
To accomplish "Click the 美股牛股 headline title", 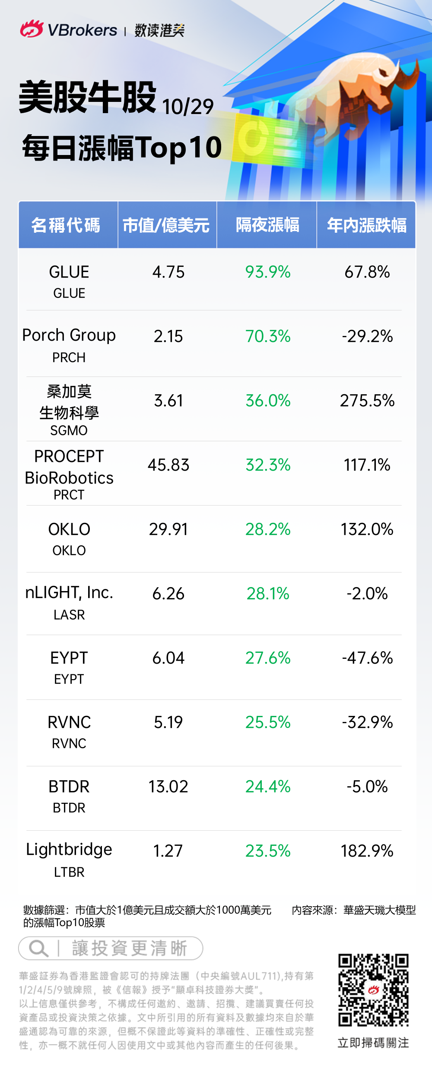I will (88, 98).
